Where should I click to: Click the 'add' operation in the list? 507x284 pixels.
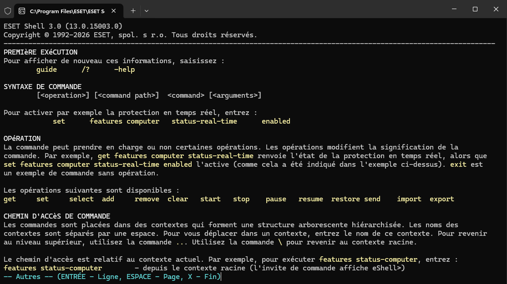click(x=108, y=199)
